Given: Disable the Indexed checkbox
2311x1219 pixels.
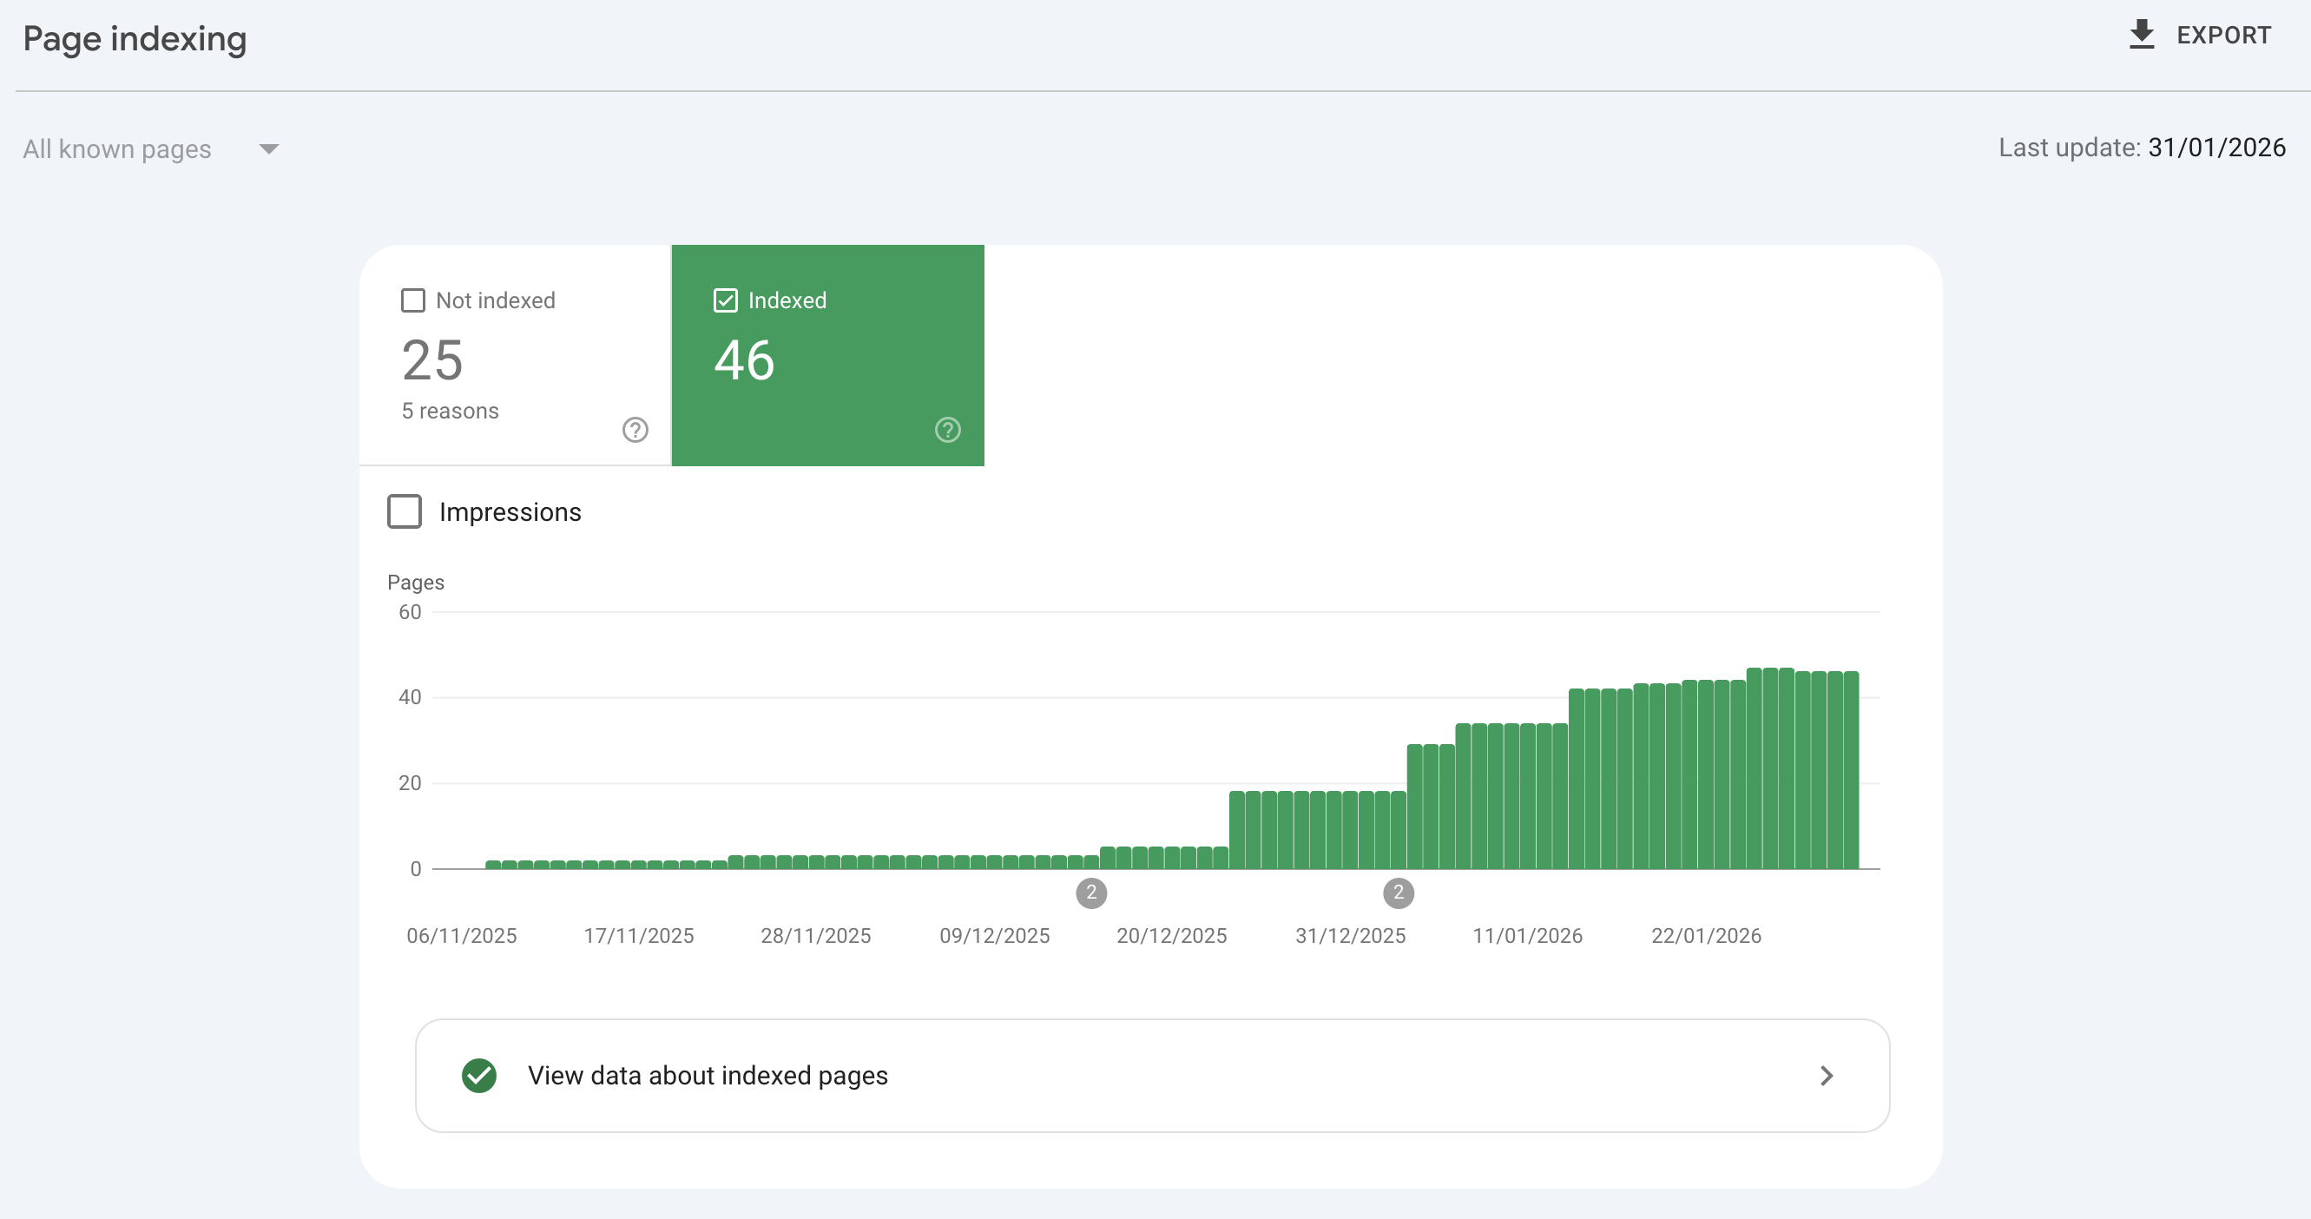Looking at the screenshot, I should (x=725, y=300).
